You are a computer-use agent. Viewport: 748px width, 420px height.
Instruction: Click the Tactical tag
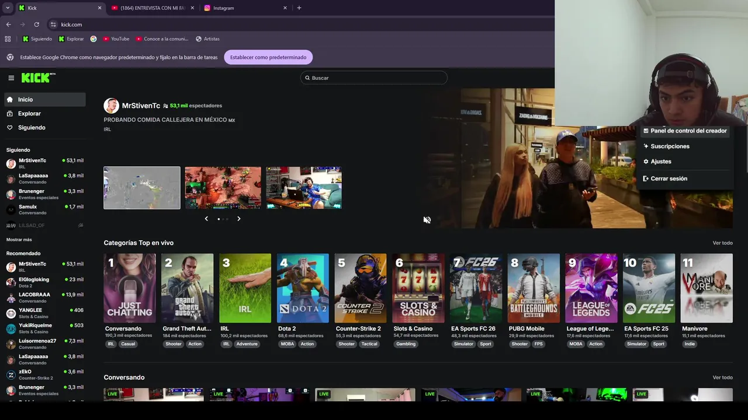point(369,344)
